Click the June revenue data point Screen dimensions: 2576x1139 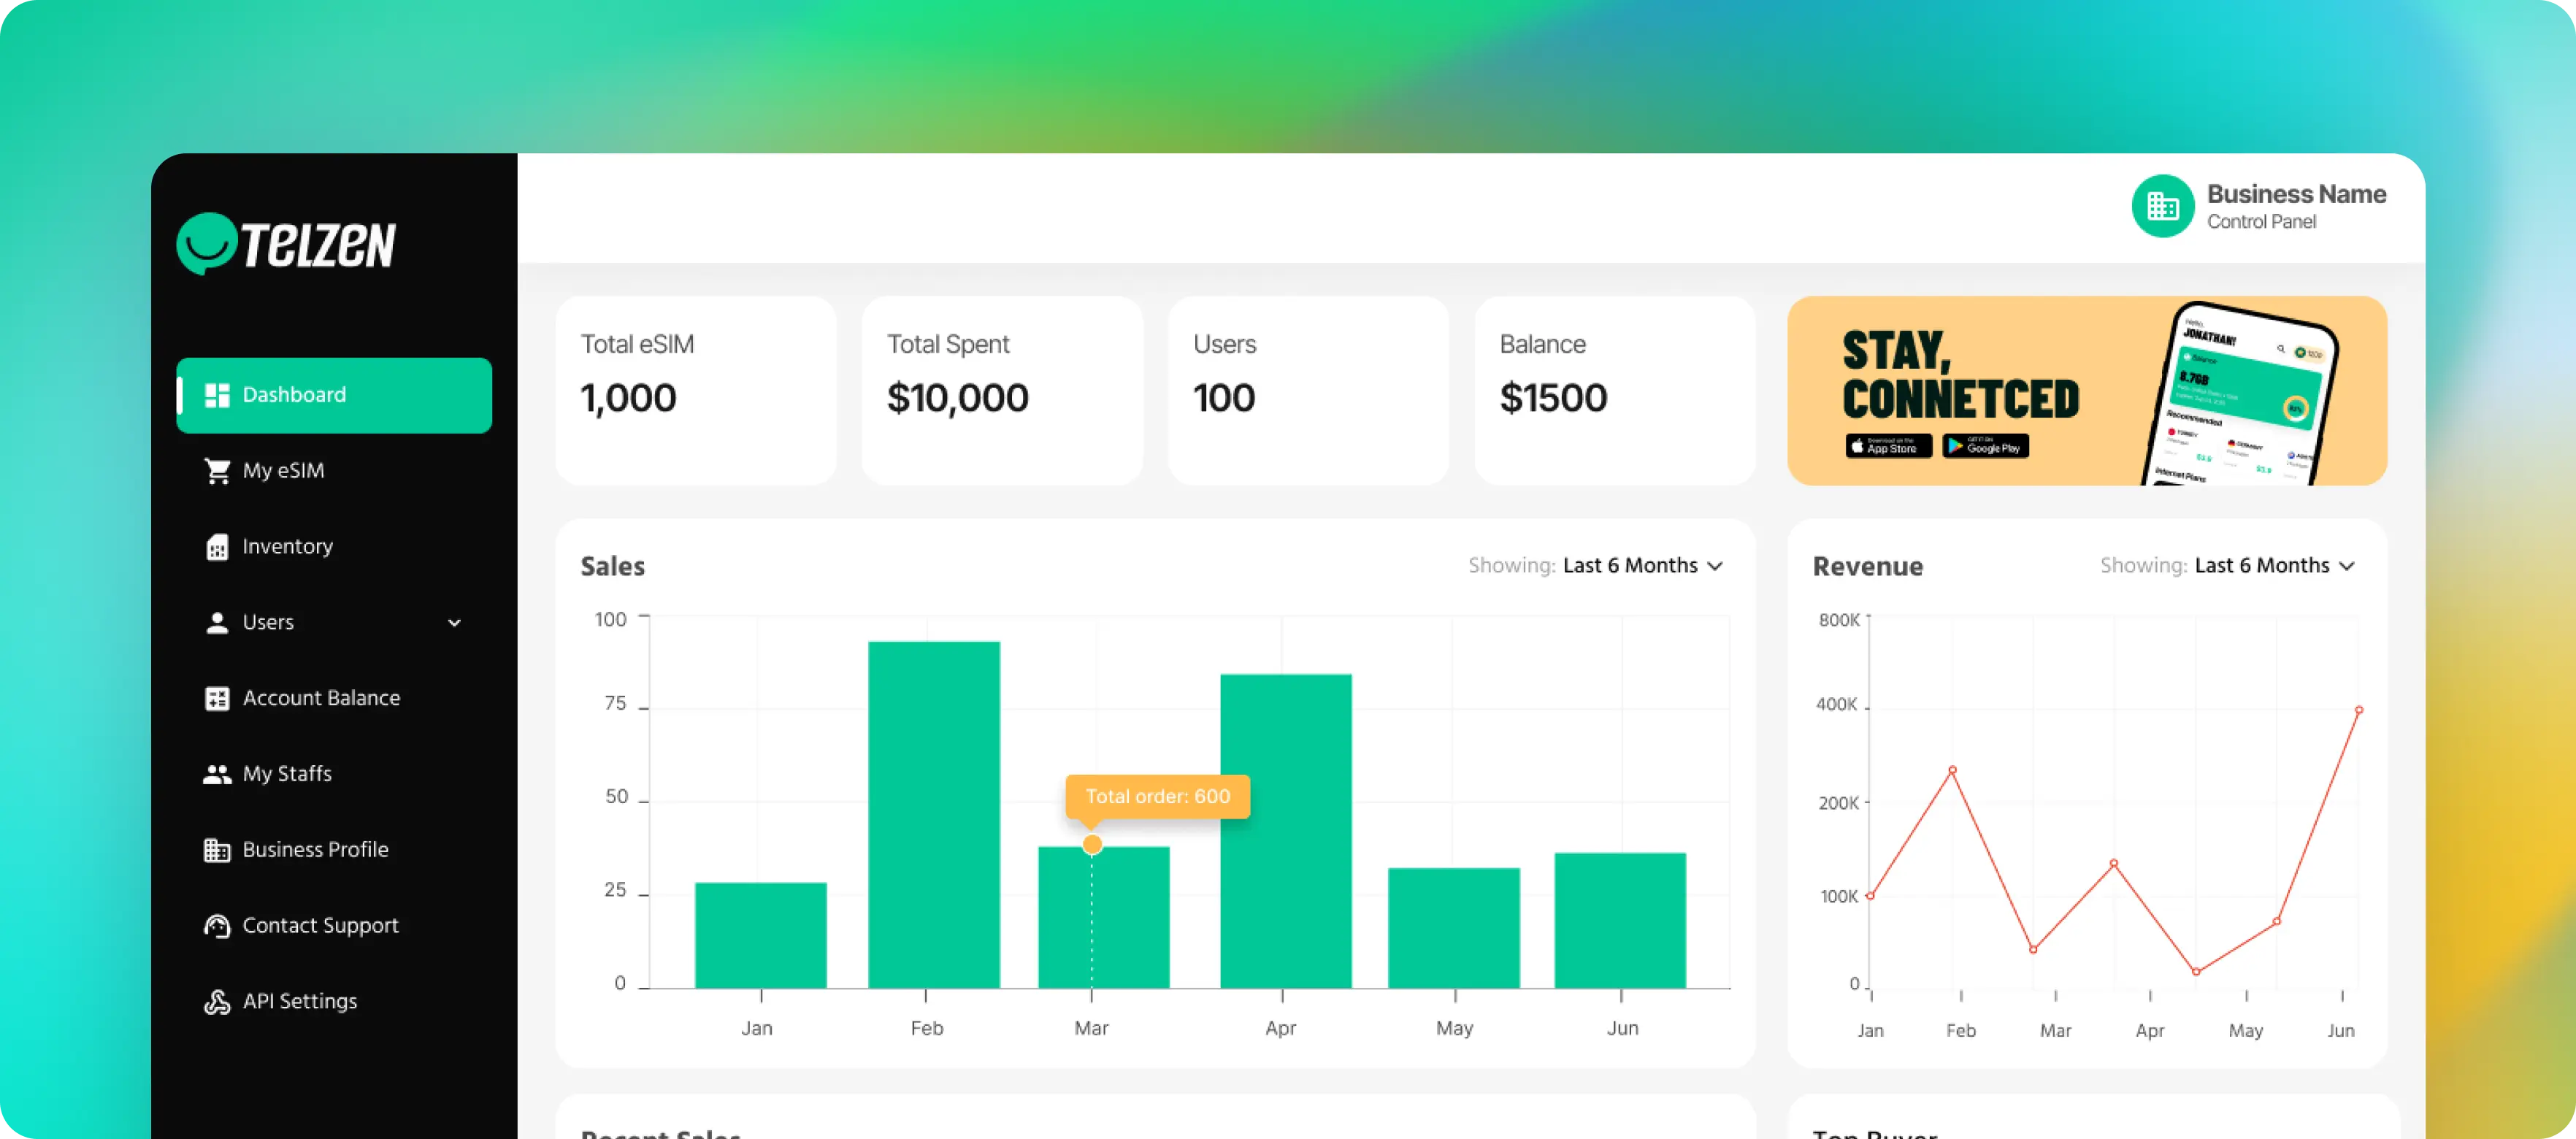(2359, 710)
